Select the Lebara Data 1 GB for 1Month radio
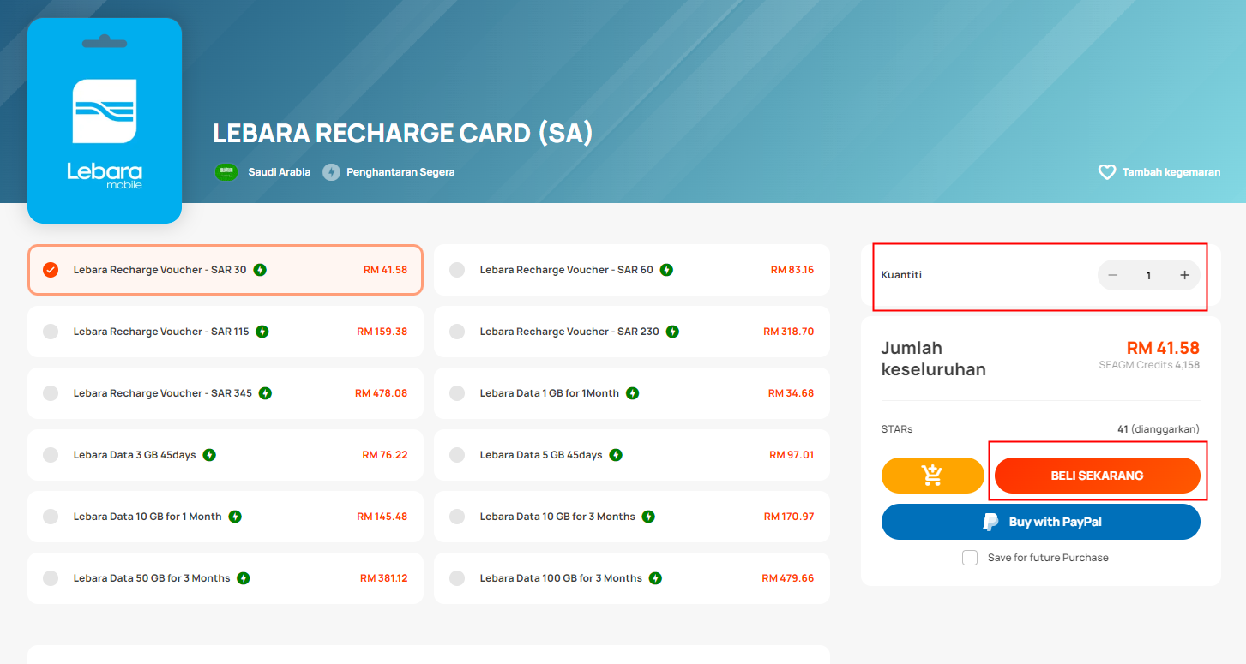 pyautogui.click(x=457, y=393)
